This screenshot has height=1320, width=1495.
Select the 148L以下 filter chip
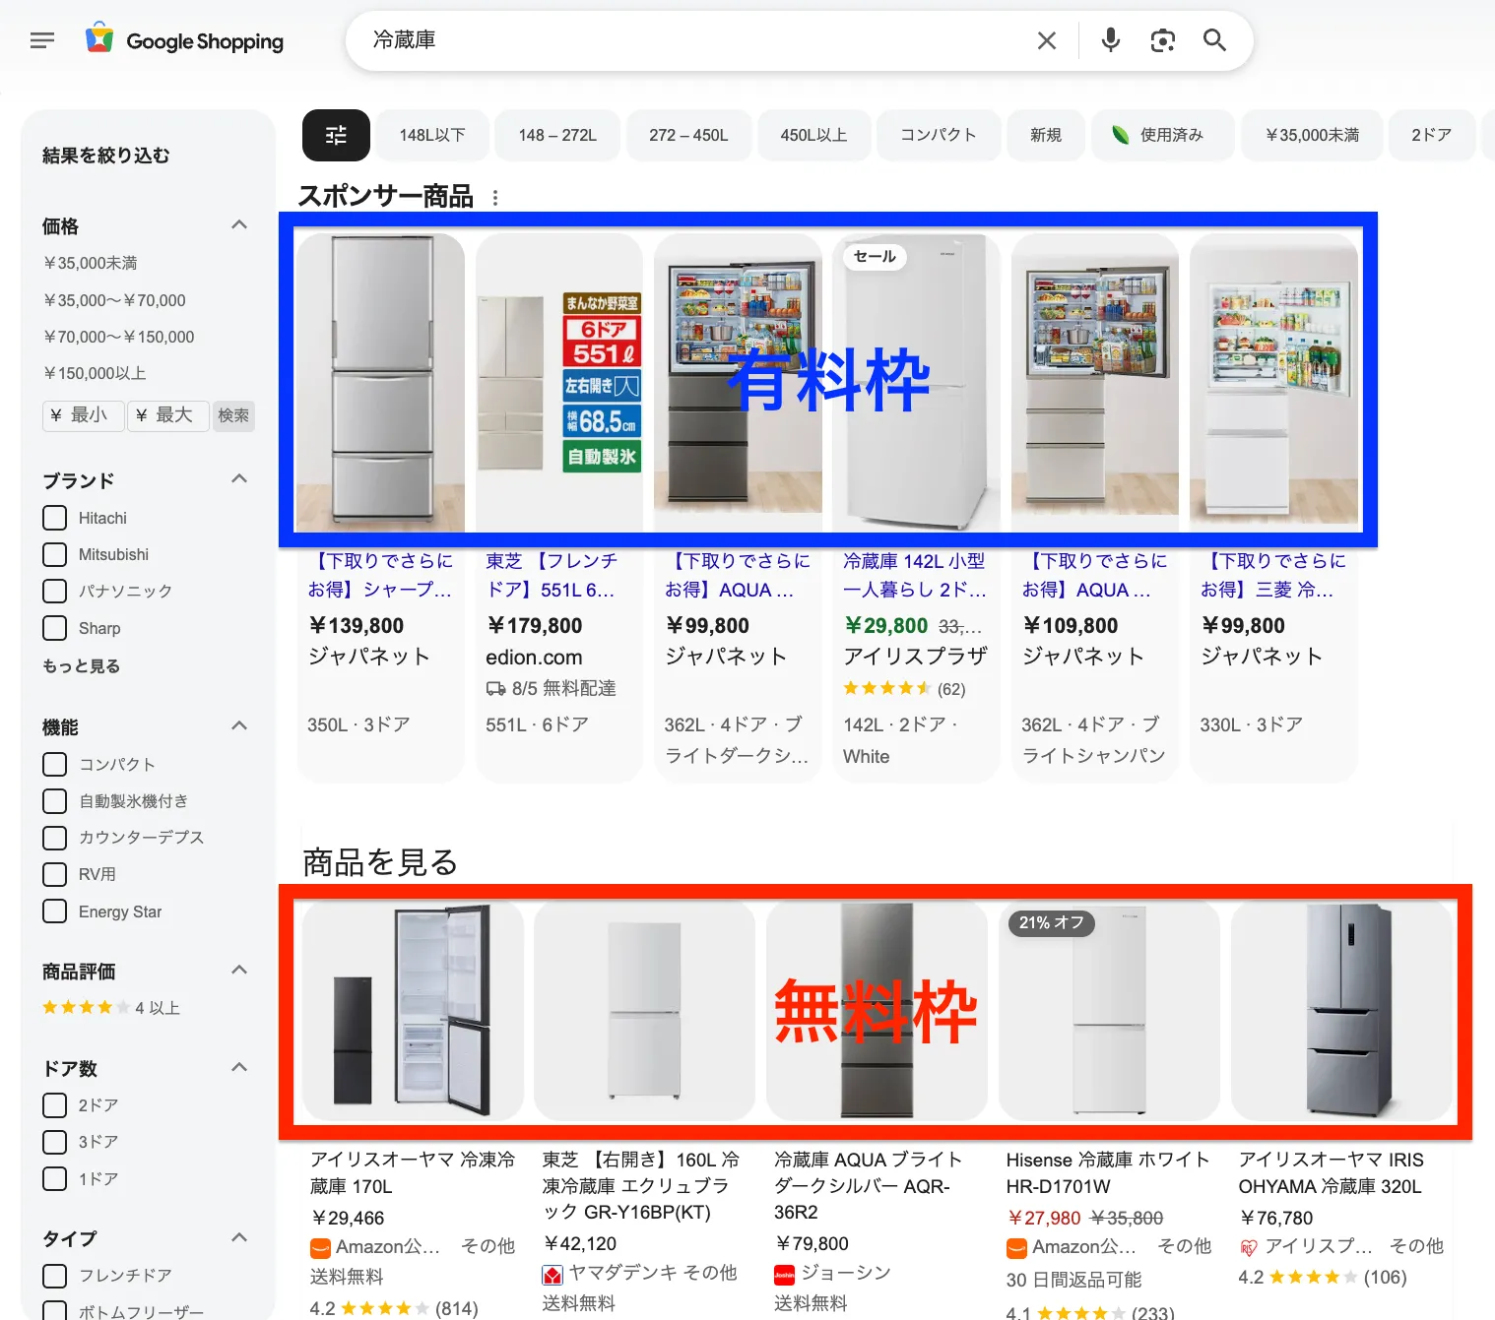click(432, 135)
